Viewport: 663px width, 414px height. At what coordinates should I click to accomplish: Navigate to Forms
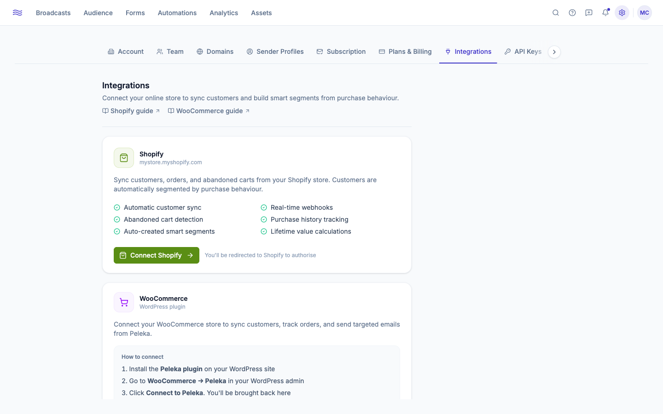[x=135, y=13]
